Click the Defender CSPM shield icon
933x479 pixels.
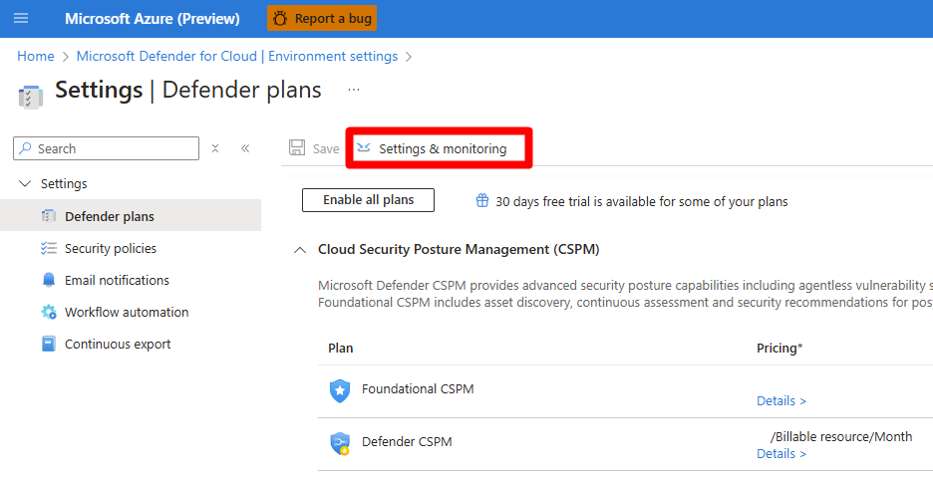340,443
